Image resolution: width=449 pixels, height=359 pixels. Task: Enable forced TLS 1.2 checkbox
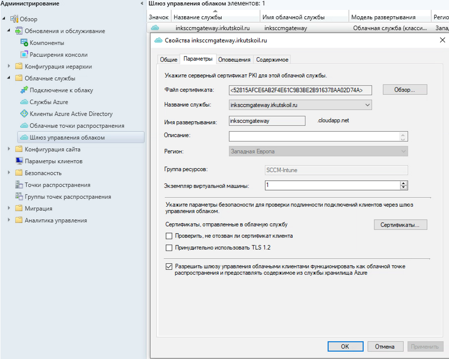(169, 248)
